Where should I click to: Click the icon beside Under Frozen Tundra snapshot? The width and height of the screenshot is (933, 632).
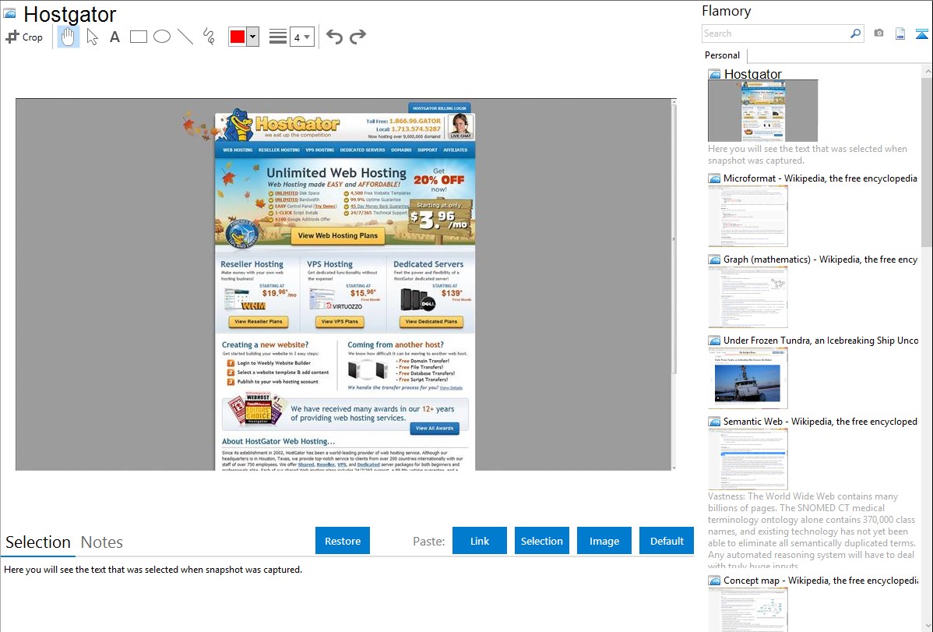click(x=714, y=341)
